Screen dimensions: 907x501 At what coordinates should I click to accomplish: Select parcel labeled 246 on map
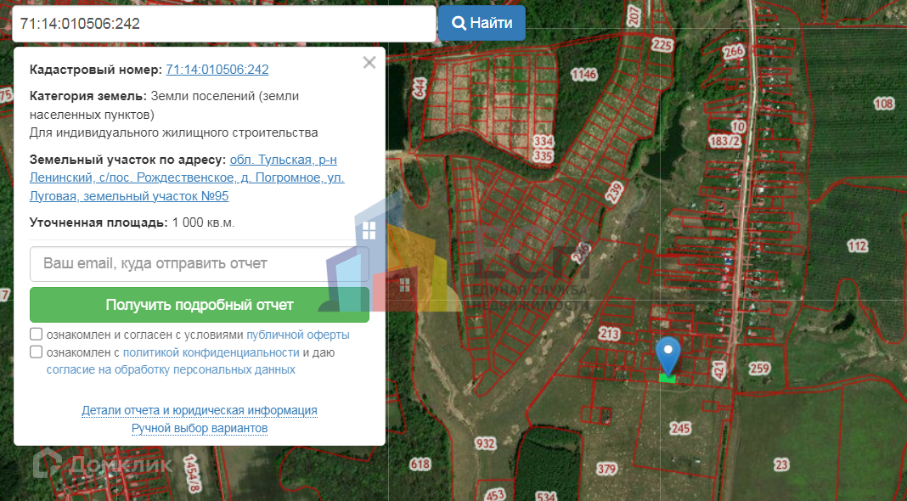click(583, 253)
